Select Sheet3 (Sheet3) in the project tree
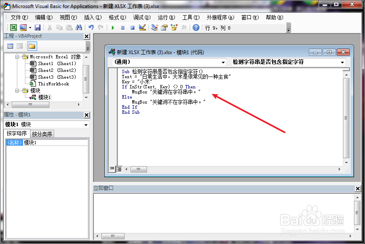The height and width of the screenshot is (244, 365). pyautogui.click(x=57, y=77)
